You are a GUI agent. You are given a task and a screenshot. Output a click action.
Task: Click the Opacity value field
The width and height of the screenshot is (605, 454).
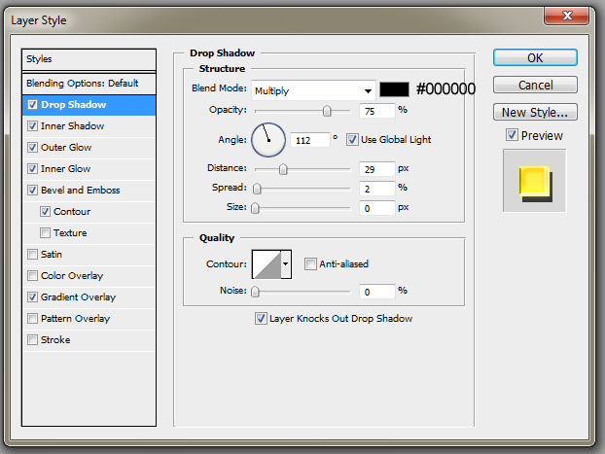pyautogui.click(x=377, y=111)
